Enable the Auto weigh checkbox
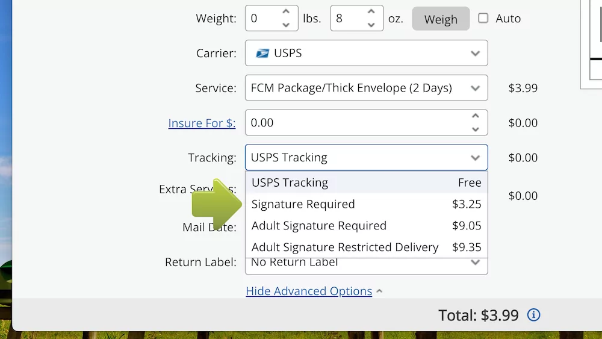The height and width of the screenshot is (339, 602). click(483, 18)
